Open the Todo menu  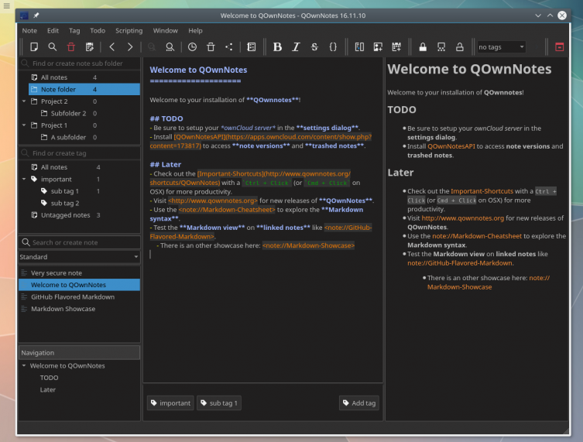(x=98, y=30)
